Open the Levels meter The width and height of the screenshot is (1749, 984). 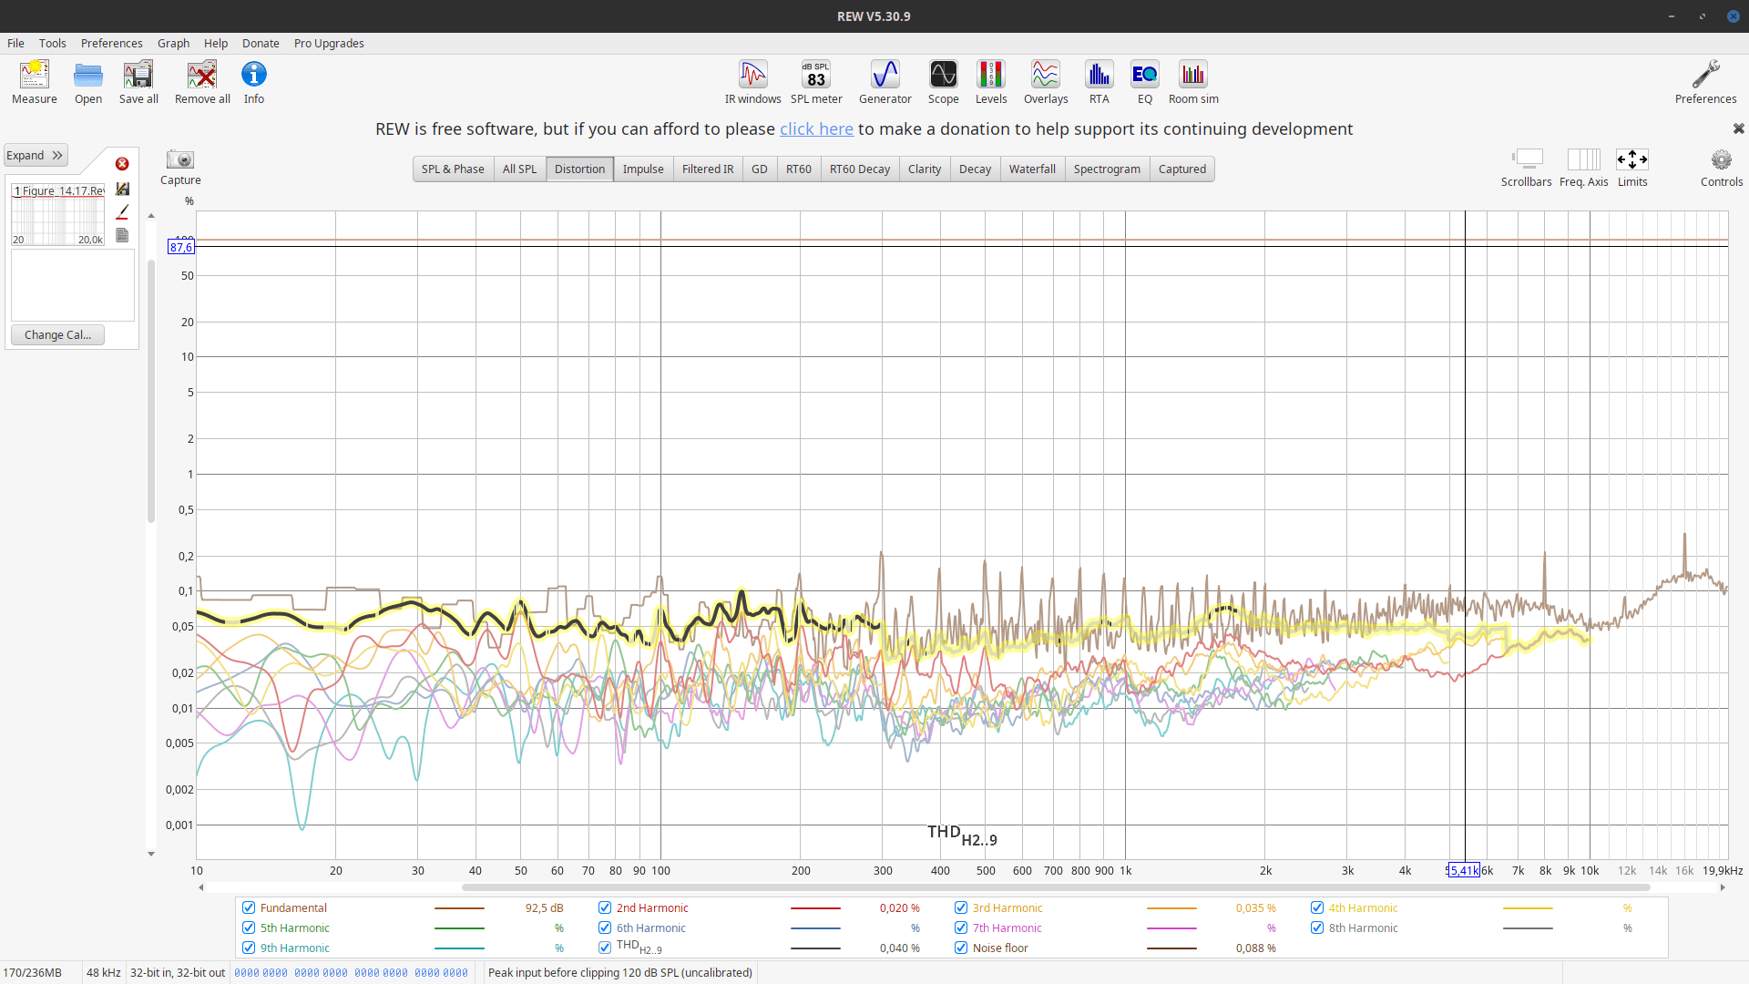(x=991, y=82)
